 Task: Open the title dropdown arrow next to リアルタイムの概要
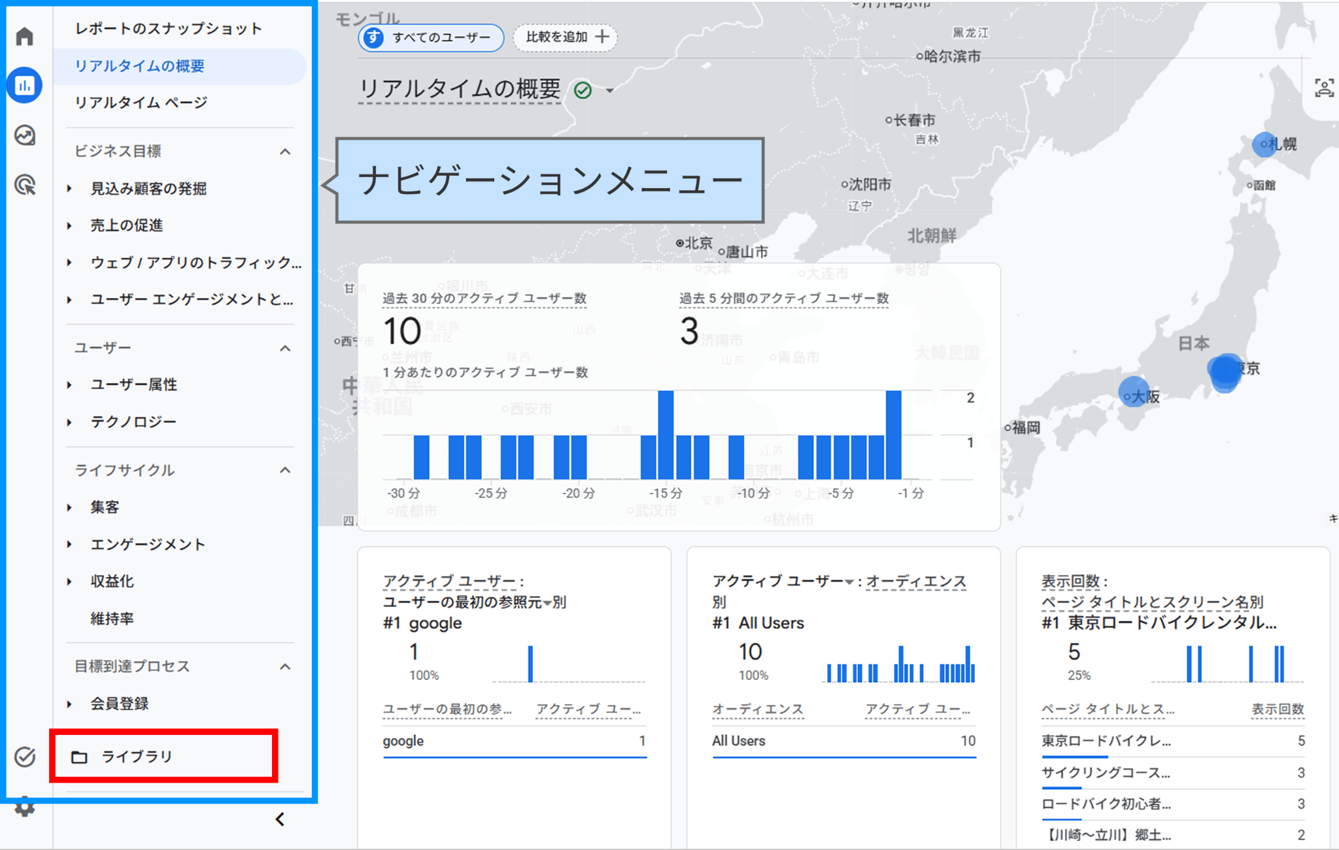tap(609, 90)
